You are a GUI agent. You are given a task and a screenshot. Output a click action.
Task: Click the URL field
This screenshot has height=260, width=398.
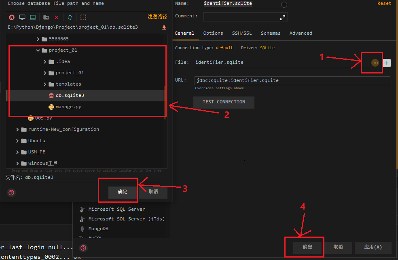coord(292,81)
